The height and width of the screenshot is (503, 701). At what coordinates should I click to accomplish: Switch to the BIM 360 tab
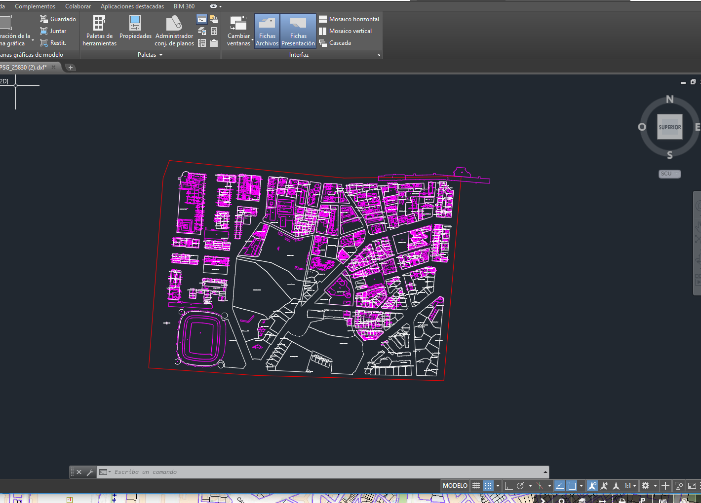point(184,6)
